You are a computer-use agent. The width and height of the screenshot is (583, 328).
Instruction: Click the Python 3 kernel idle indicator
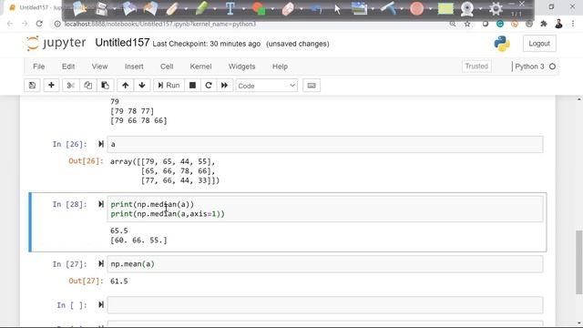pos(553,67)
